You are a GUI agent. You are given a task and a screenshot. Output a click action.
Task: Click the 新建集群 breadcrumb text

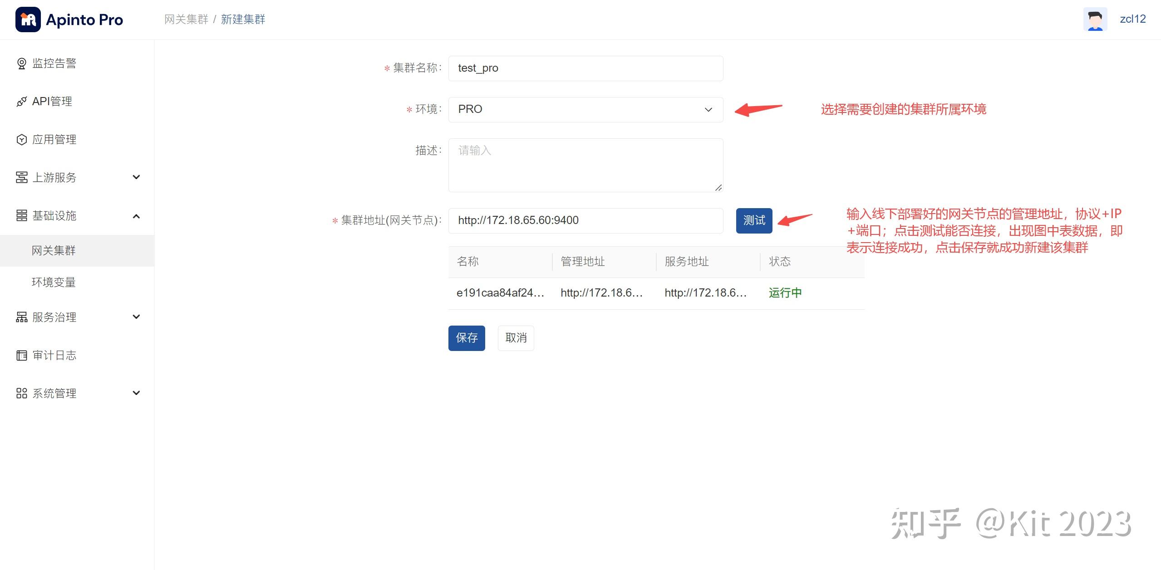[x=243, y=19]
